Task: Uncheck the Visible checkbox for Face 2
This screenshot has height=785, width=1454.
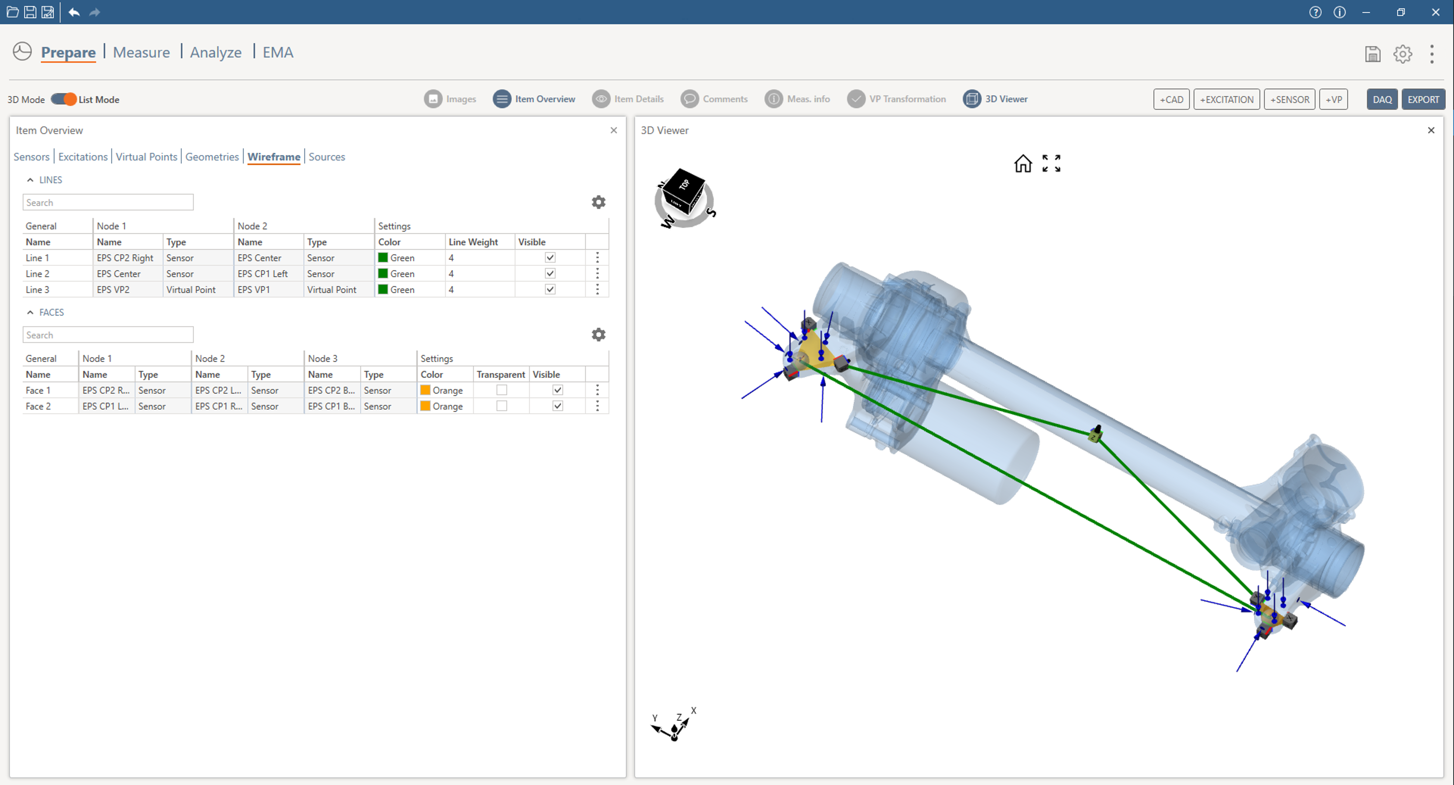Action: [x=557, y=406]
